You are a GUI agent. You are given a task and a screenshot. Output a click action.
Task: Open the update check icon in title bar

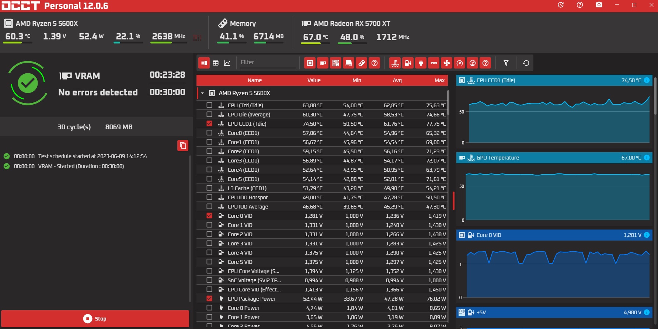point(561,5)
